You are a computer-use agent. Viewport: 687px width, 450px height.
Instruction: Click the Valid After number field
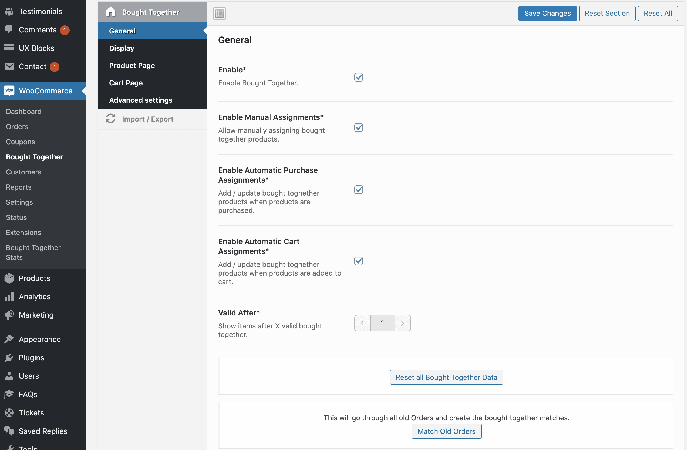pos(382,323)
